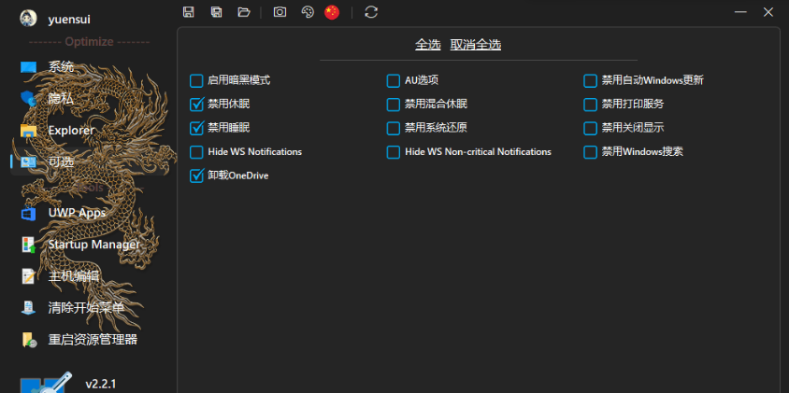Viewport: 789px width, 393px height.
Task: Open the 系统 section label
Action: tap(61, 67)
